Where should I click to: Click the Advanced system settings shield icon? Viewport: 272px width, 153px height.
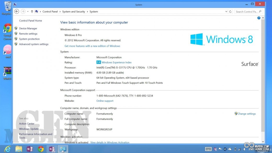(16, 44)
